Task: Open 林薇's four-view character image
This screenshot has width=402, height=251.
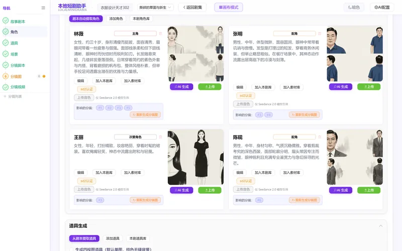Action: [195, 54]
